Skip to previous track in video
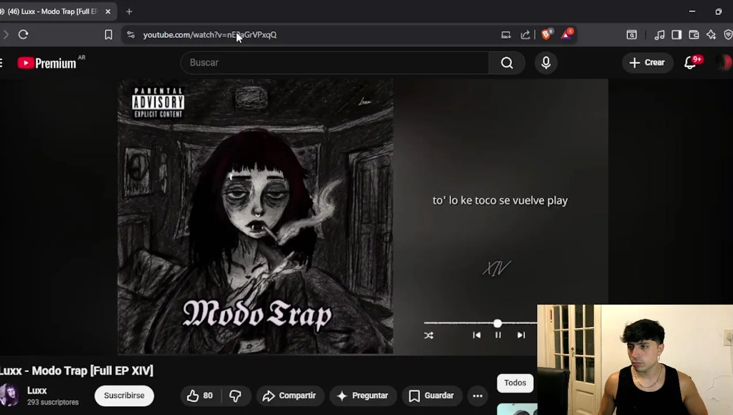Screen dimensions: 733x415 click(477, 335)
